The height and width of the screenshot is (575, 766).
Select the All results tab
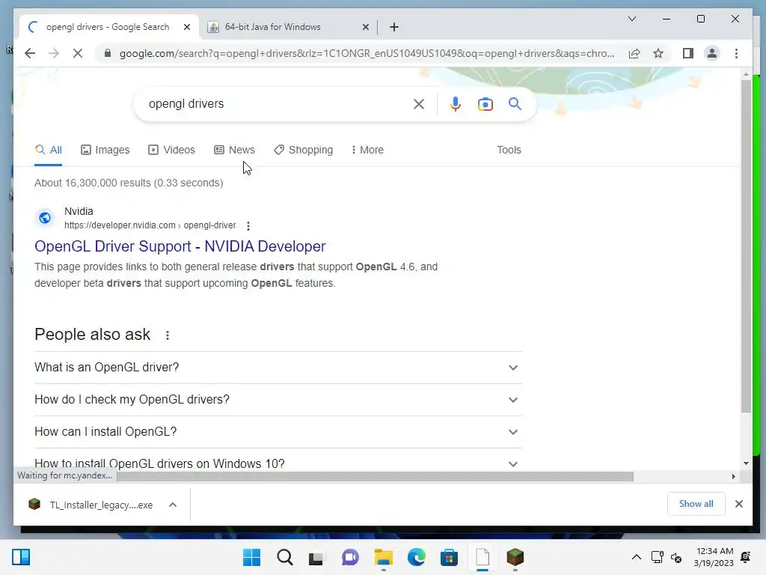pyautogui.click(x=49, y=150)
